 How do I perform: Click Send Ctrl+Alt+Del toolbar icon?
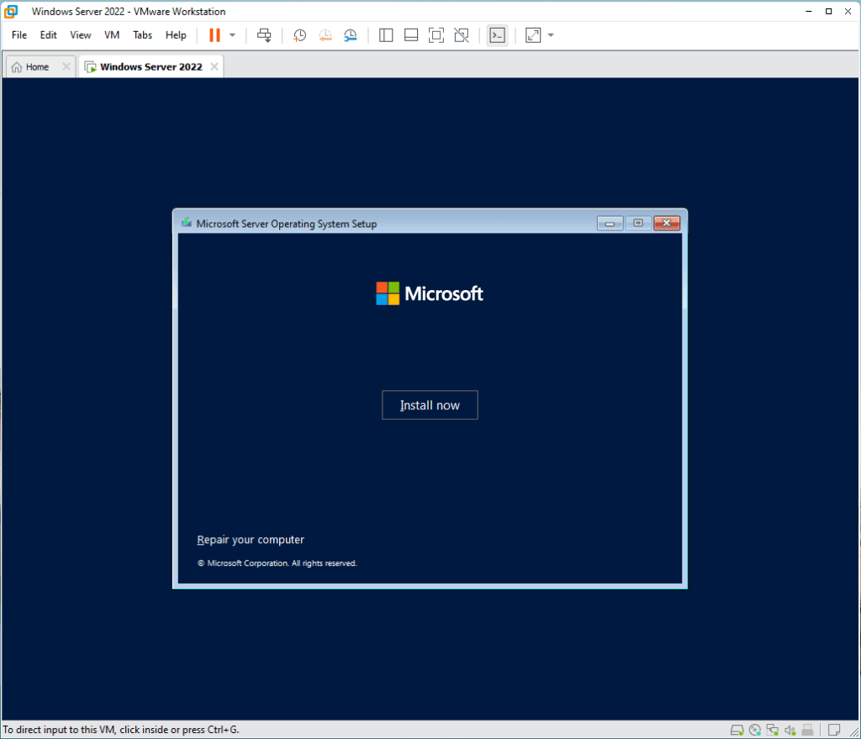(264, 35)
